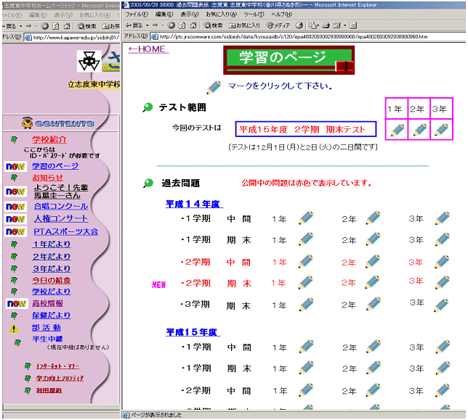Viewport: 468px width, 420px height.
Task: Click the 学習のページ banner image
Action: click(289, 59)
